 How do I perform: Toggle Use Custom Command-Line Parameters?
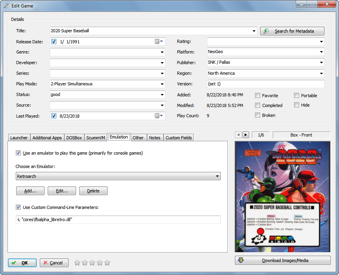[x=19, y=207]
